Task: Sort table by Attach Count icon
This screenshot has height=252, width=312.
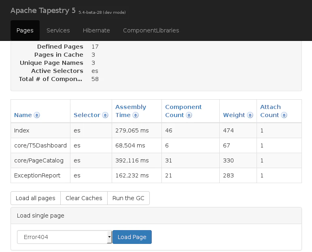Action: 284,115
